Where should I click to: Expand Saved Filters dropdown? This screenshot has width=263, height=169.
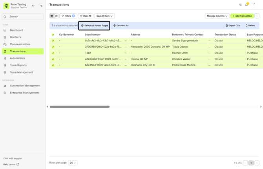click(x=104, y=16)
